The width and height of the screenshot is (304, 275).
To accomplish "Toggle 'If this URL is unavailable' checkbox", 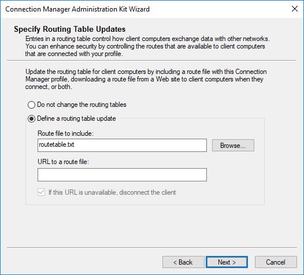I will point(41,192).
